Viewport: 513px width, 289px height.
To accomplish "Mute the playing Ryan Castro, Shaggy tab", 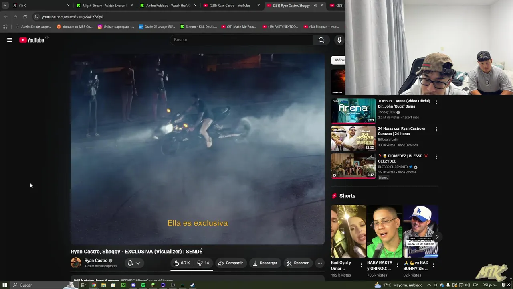I will (x=315, y=6).
